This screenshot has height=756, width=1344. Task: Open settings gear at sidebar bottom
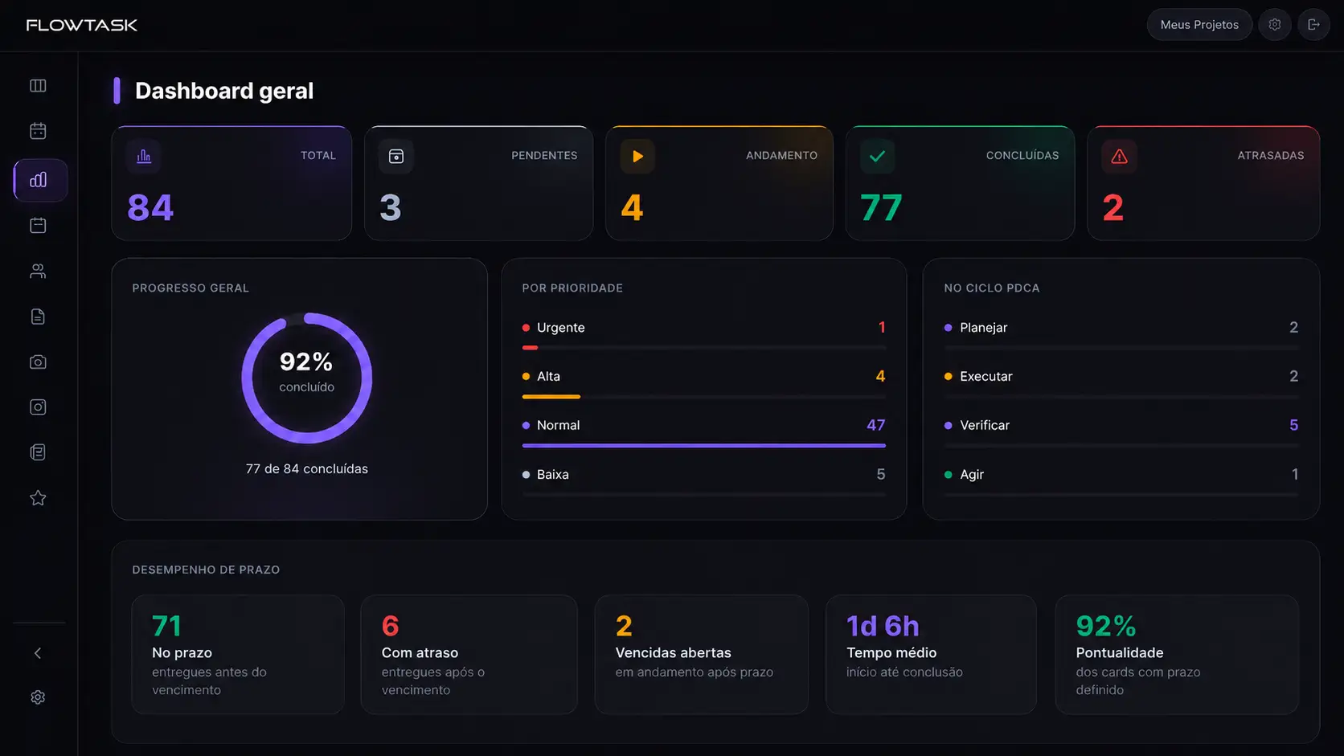click(x=38, y=697)
